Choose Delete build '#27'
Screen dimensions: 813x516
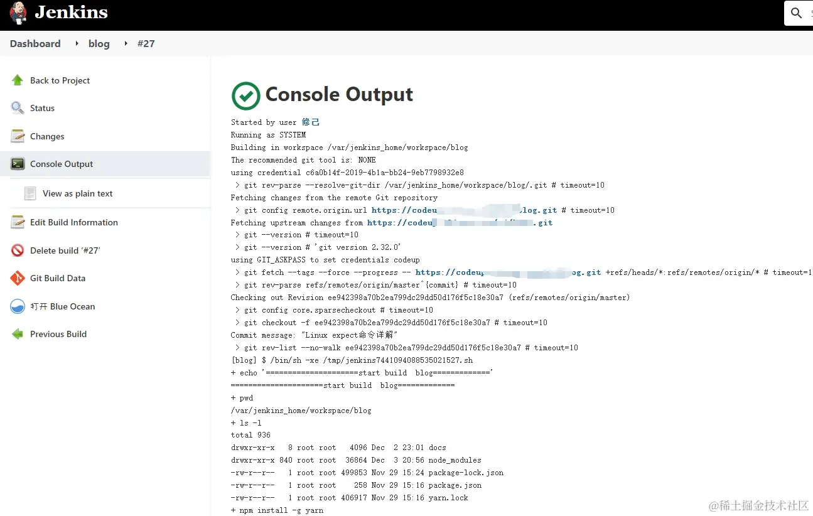65,250
